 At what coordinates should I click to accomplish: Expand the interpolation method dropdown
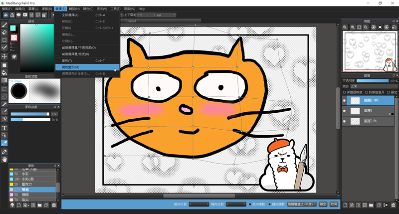coord(301,204)
